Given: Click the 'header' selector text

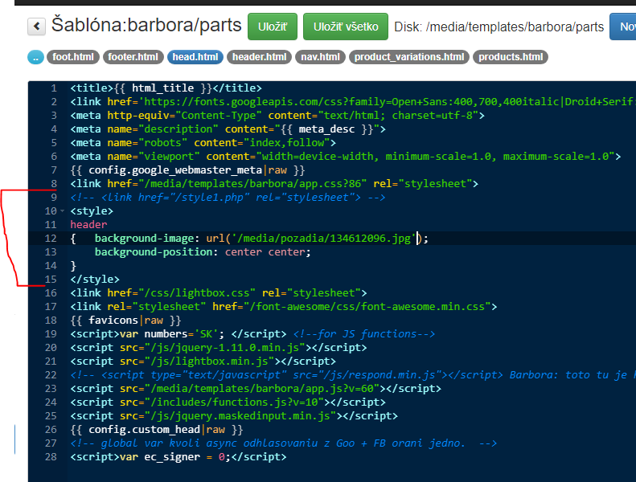Looking at the screenshot, I should [x=88, y=225].
